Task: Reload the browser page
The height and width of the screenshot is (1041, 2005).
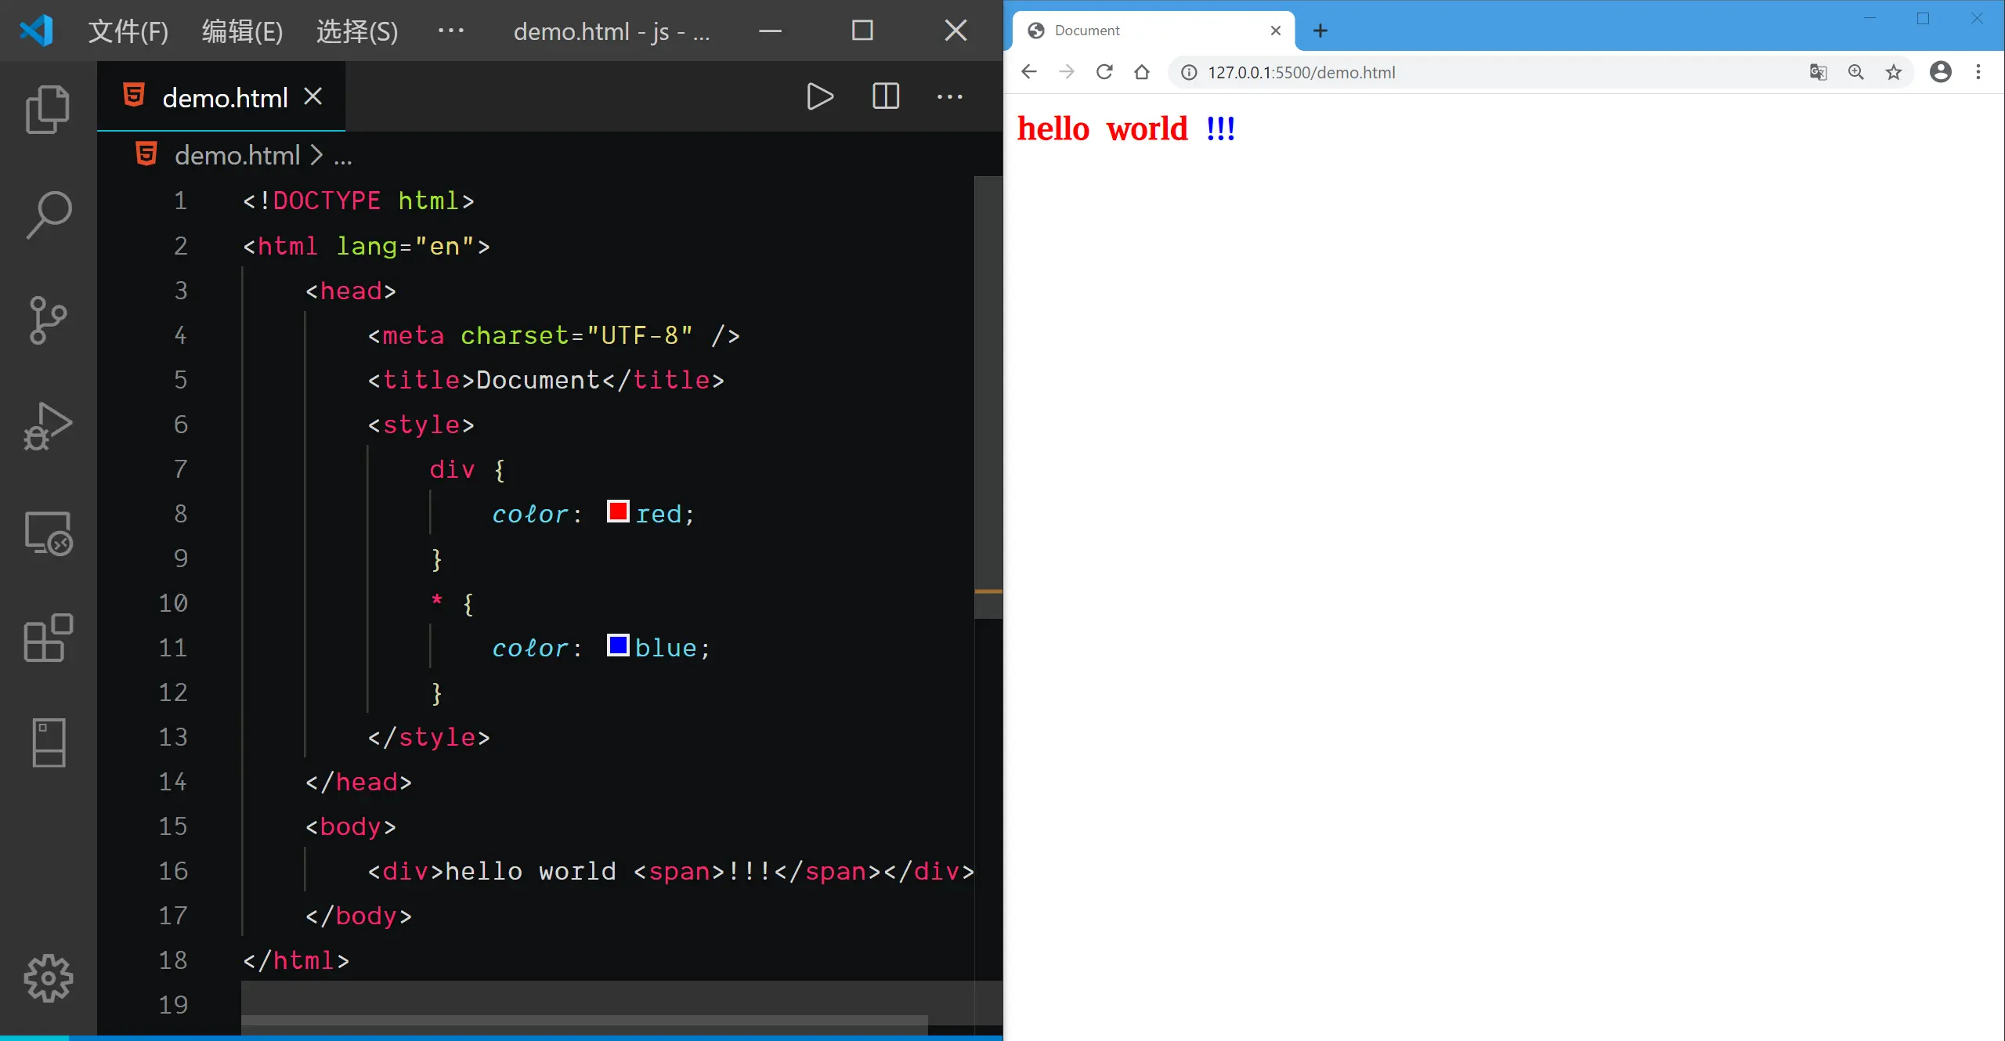Action: pos(1104,73)
